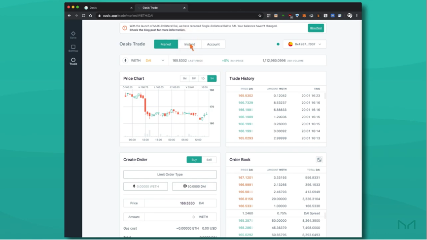This screenshot has width=427, height=240.
Task: Expand the Order Book to full view
Action: (x=319, y=160)
